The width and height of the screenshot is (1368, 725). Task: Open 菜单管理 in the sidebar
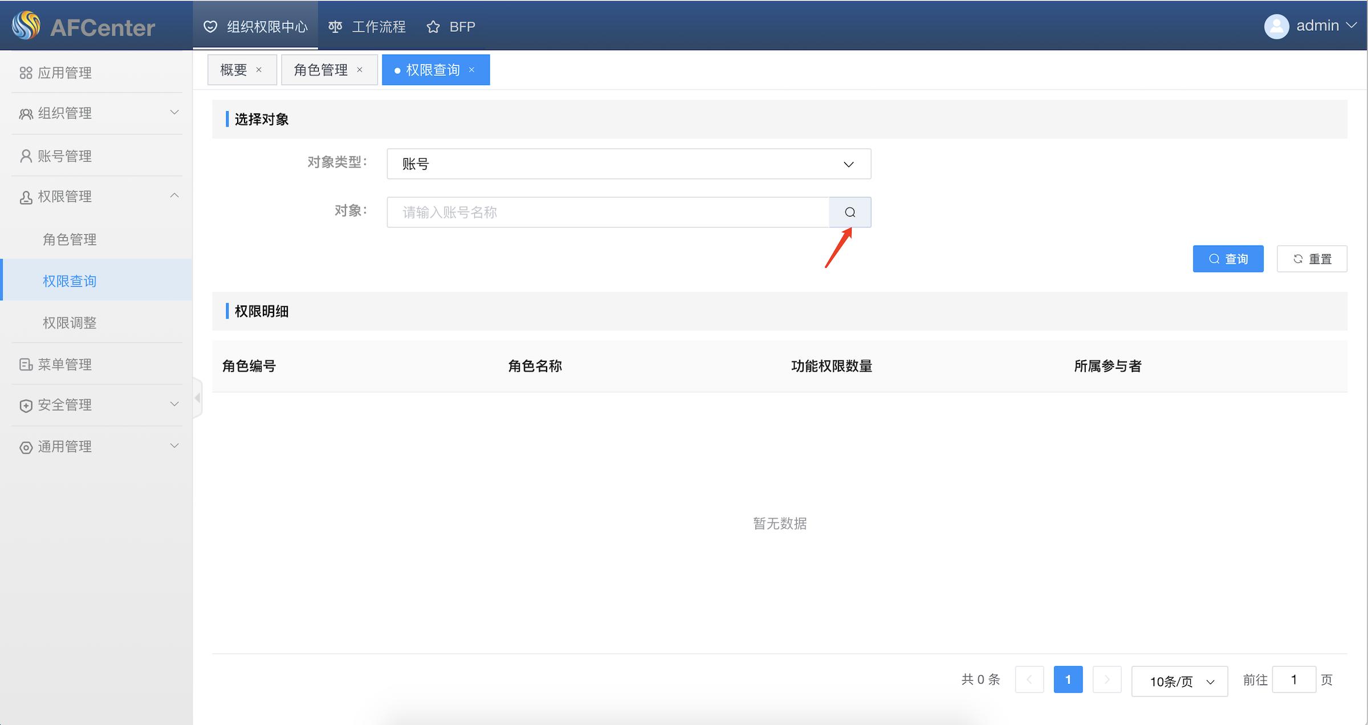coord(64,364)
